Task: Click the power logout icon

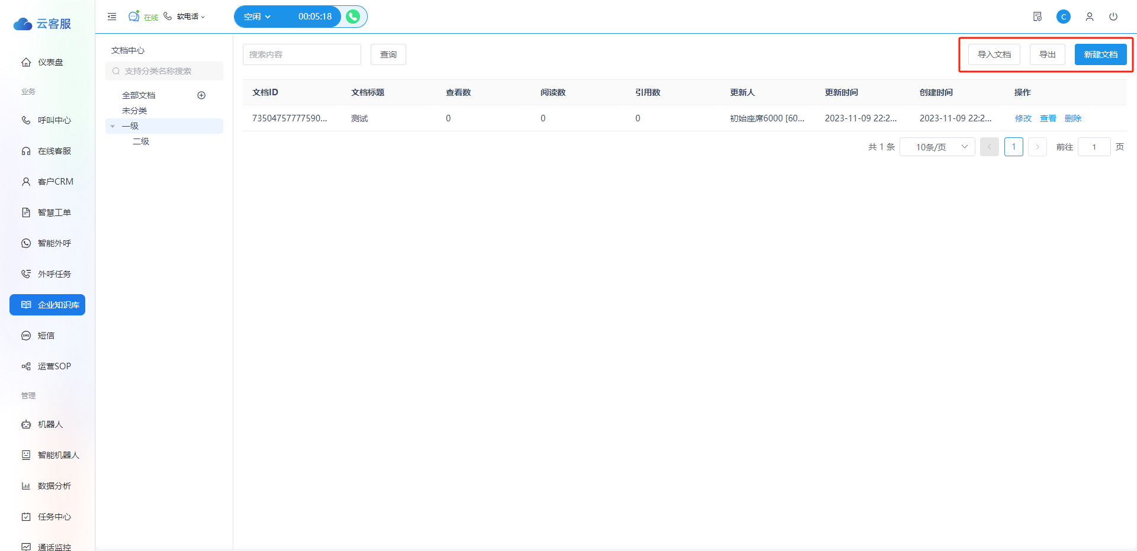Action: (x=1113, y=17)
